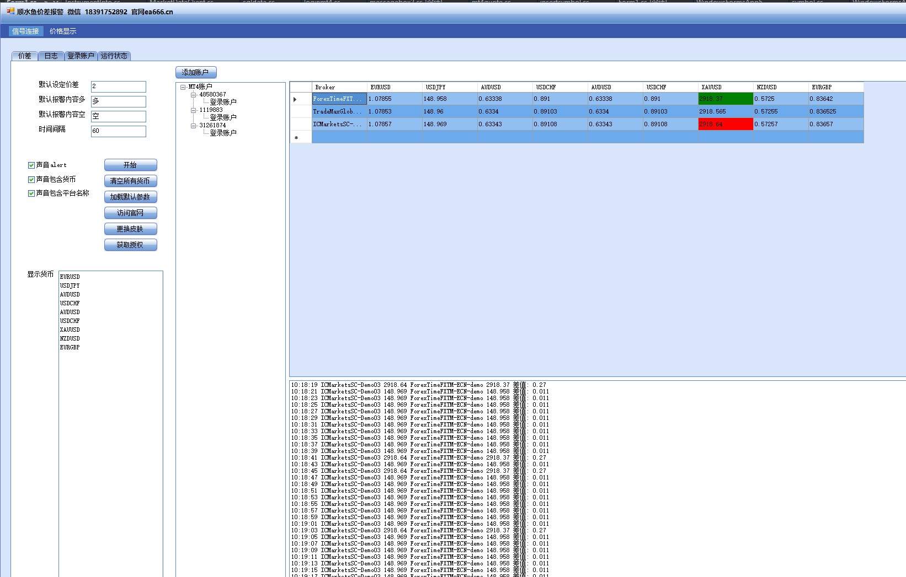Toggle the 声音alert checkbox

31,165
